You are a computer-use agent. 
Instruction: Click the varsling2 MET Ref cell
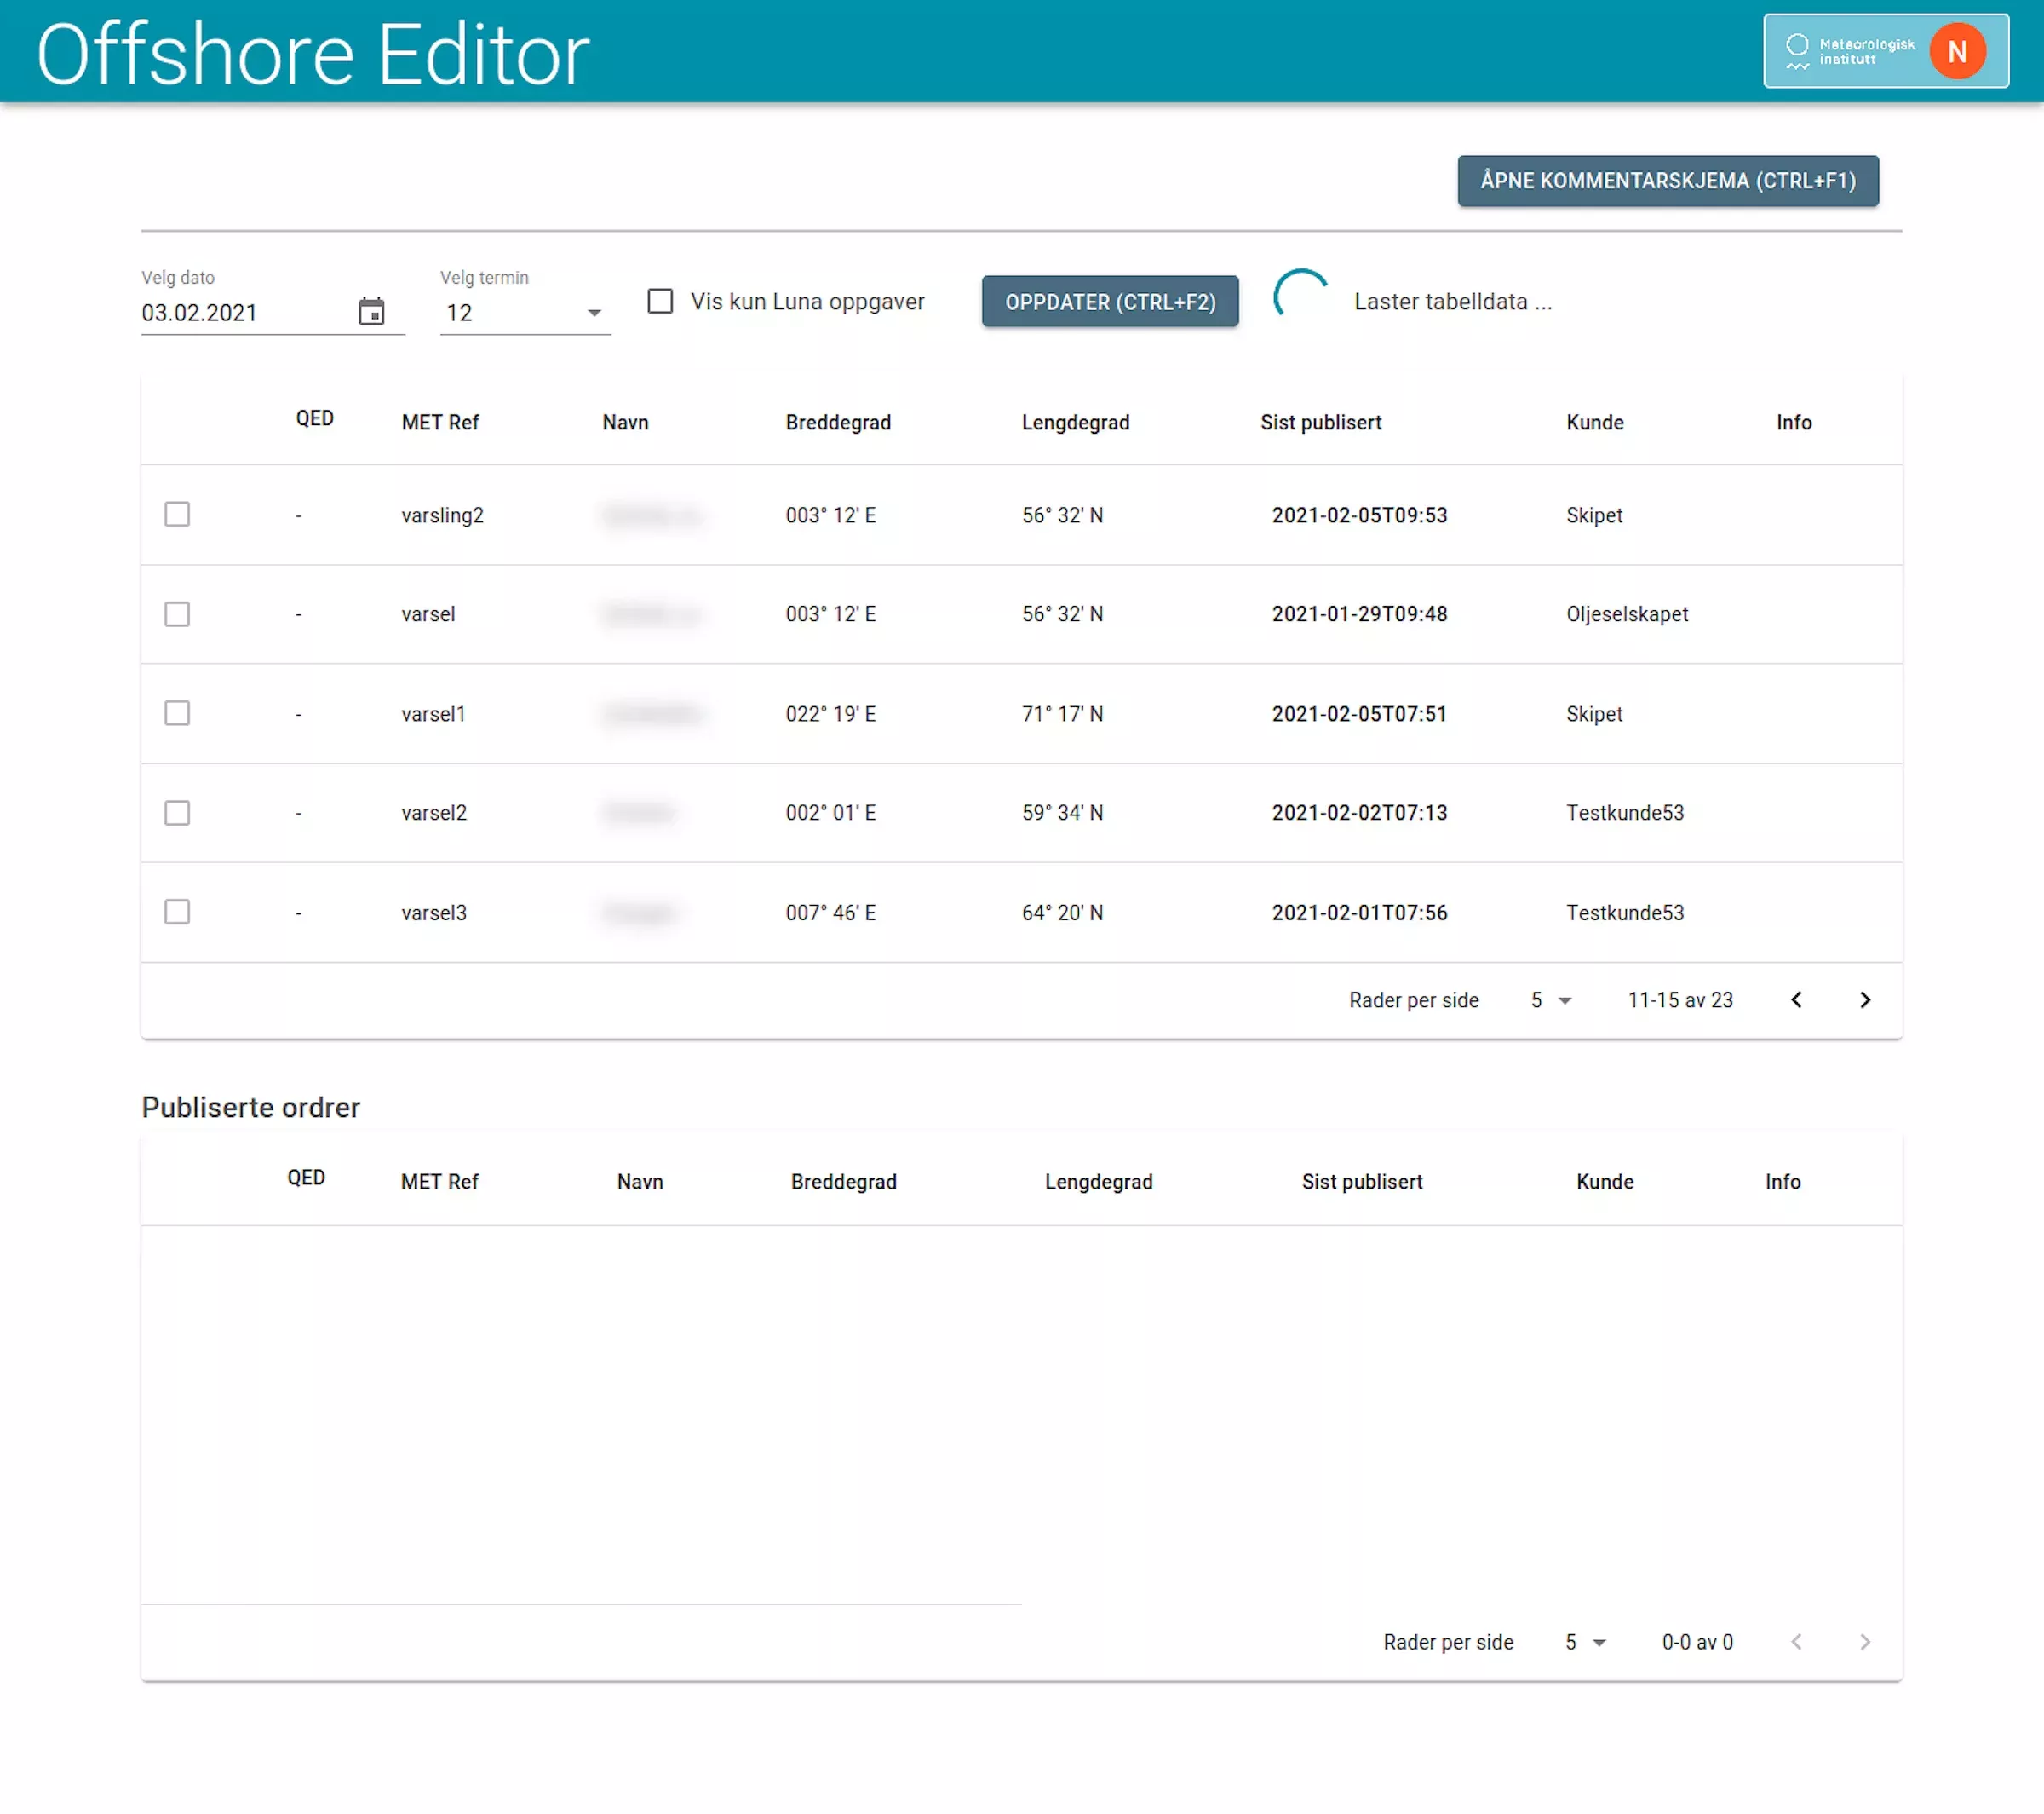pos(442,515)
